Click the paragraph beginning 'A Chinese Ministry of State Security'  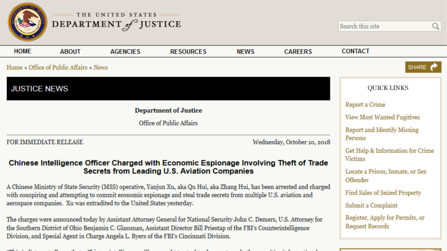tap(168, 195)
